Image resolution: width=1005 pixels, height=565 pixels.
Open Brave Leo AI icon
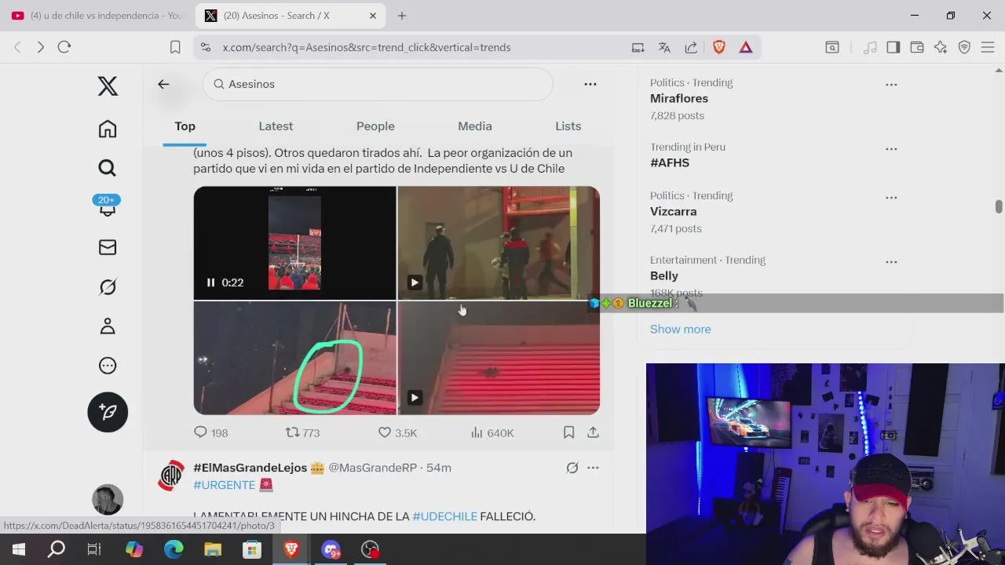[941, 47]
